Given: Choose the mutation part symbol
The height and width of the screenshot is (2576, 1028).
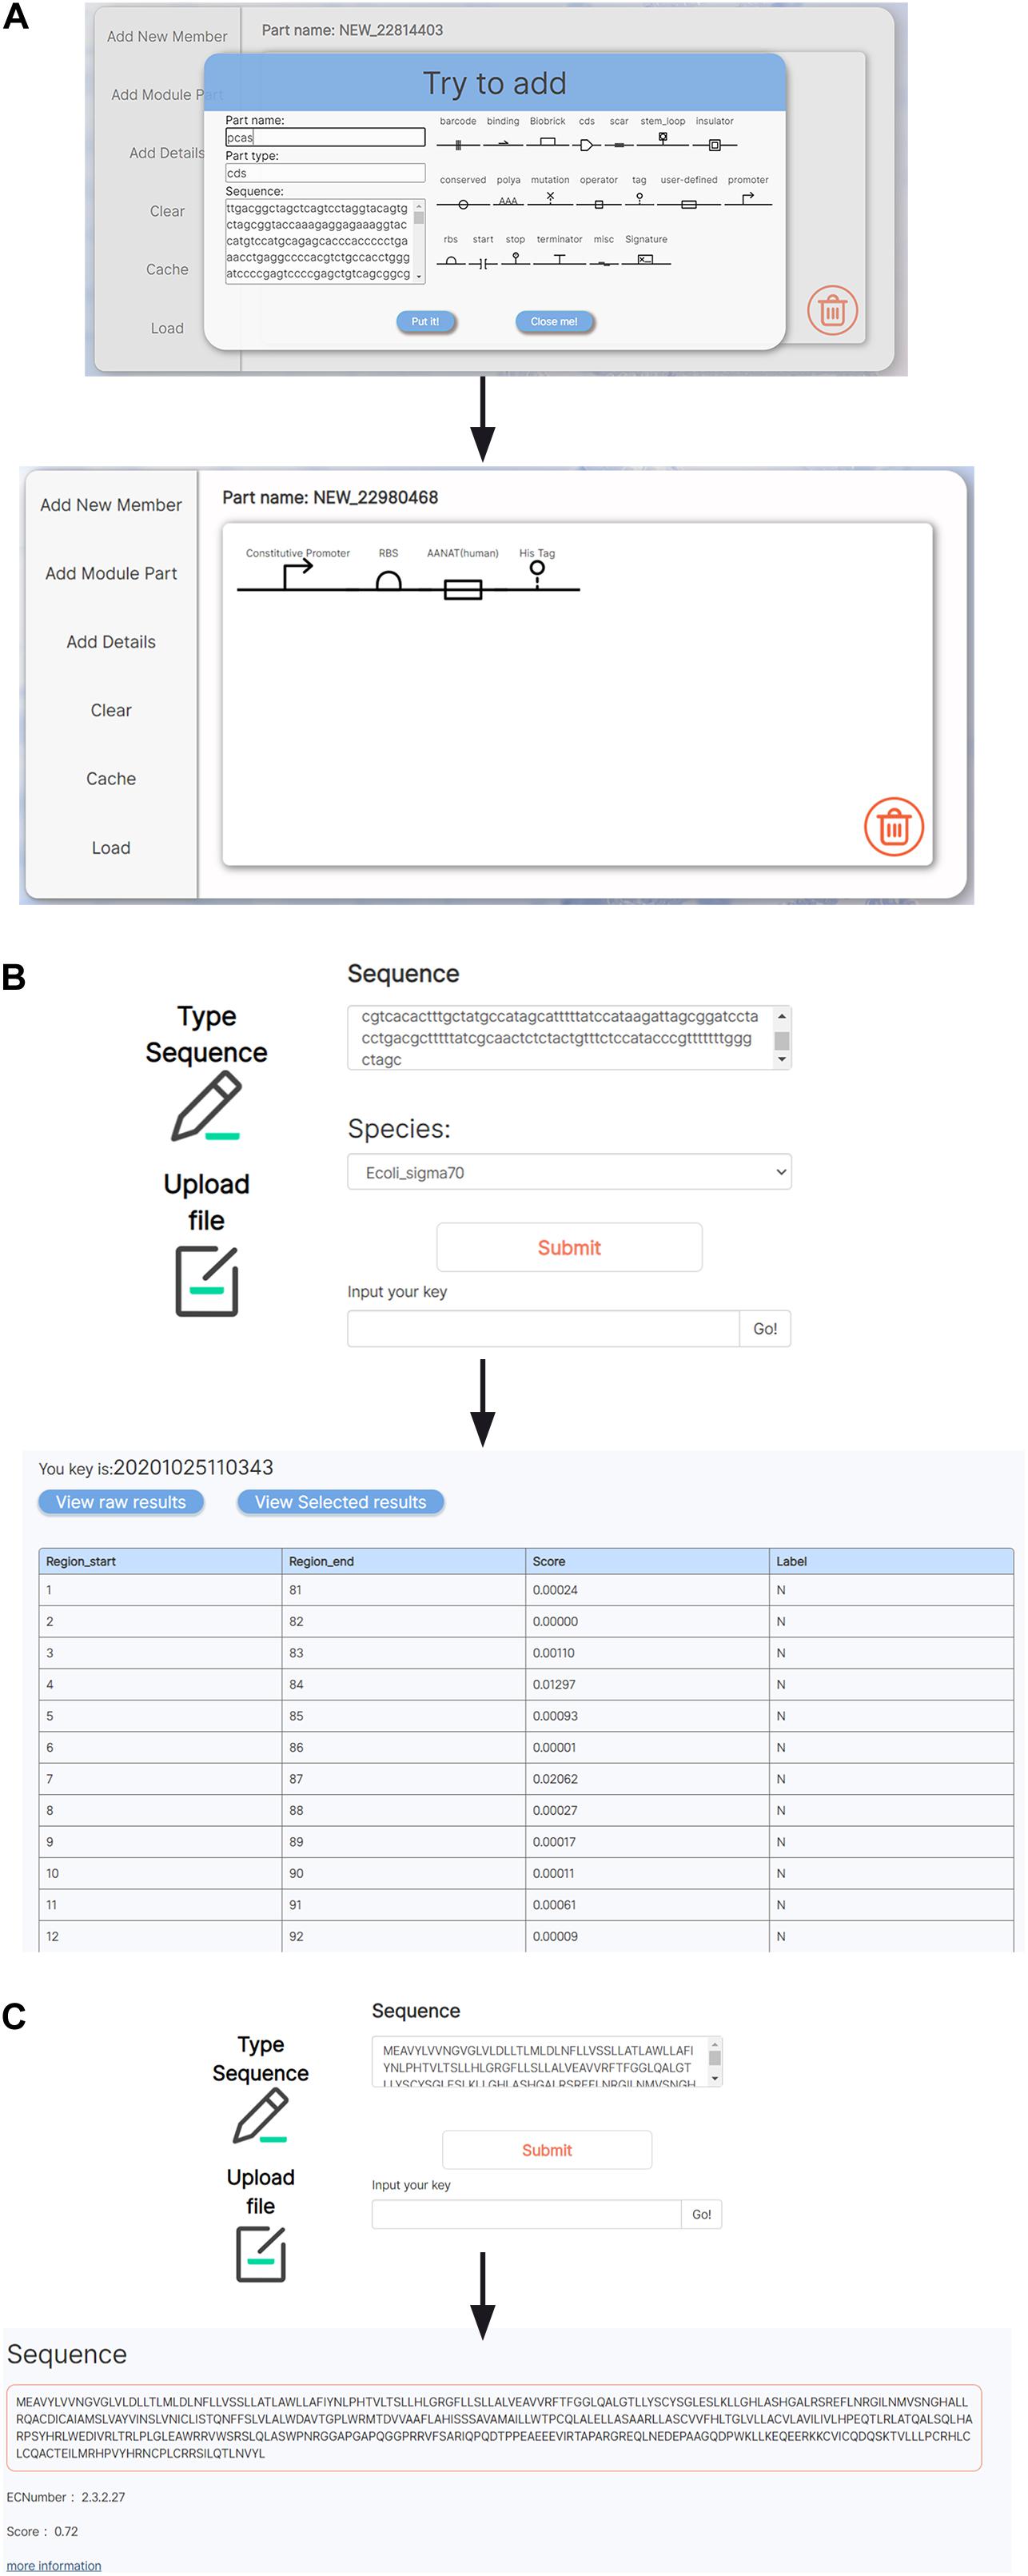Looking at the screenshot, I should click(550, 200).
